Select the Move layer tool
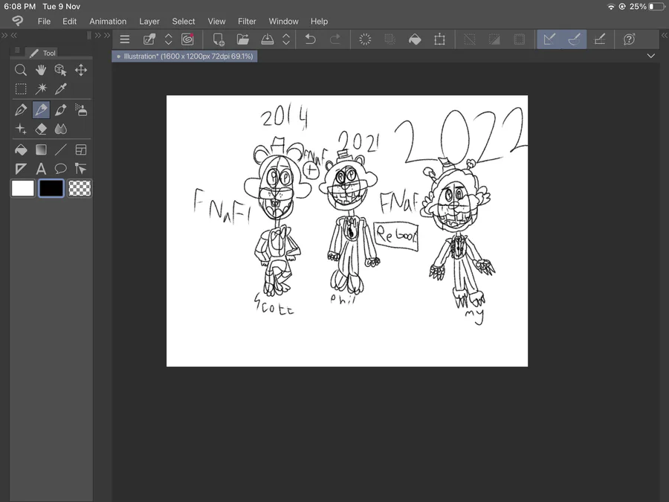This screenshot has width=669, height=502. pyautogui.click(x=80, y=70)
